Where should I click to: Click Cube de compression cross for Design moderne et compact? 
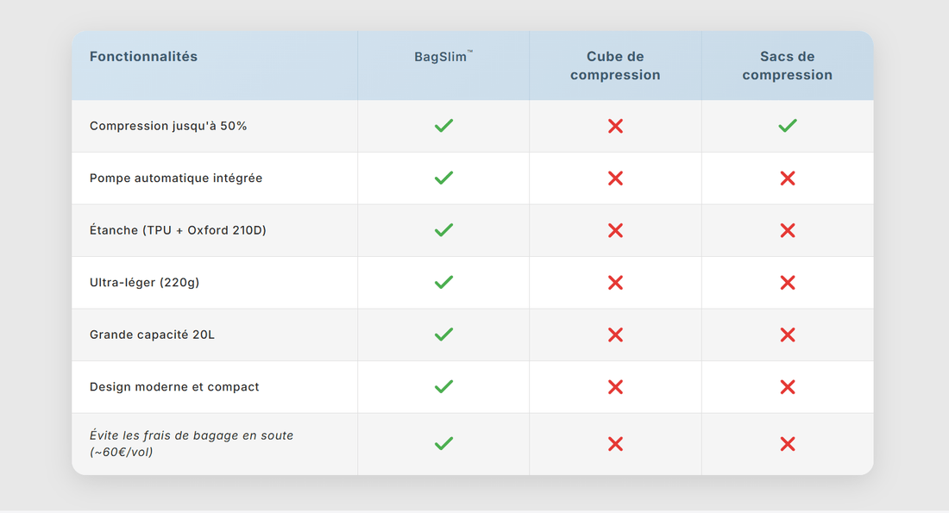tap(615, 387)
